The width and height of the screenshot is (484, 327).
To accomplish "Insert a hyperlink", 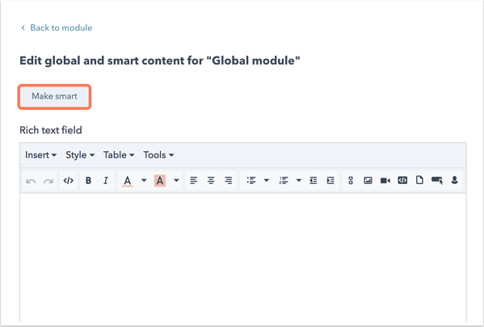I will point(351,181).
